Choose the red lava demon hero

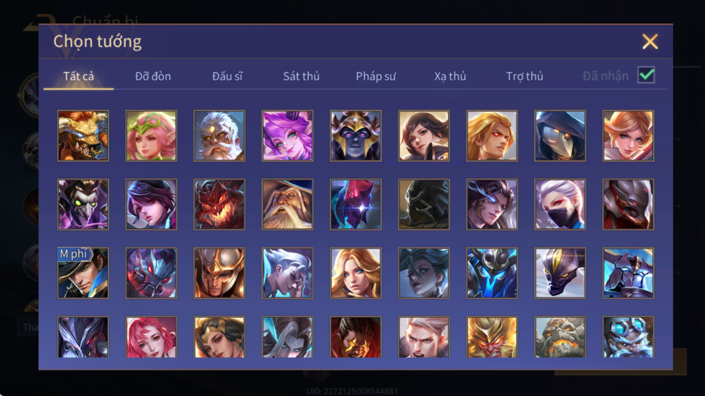tap(220, 205)
